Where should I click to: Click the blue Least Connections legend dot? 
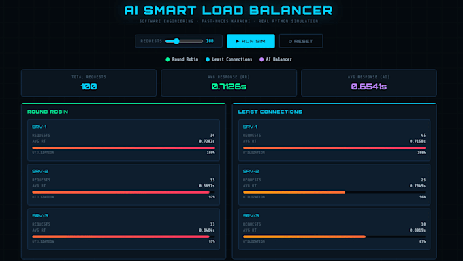click(208, 59)
